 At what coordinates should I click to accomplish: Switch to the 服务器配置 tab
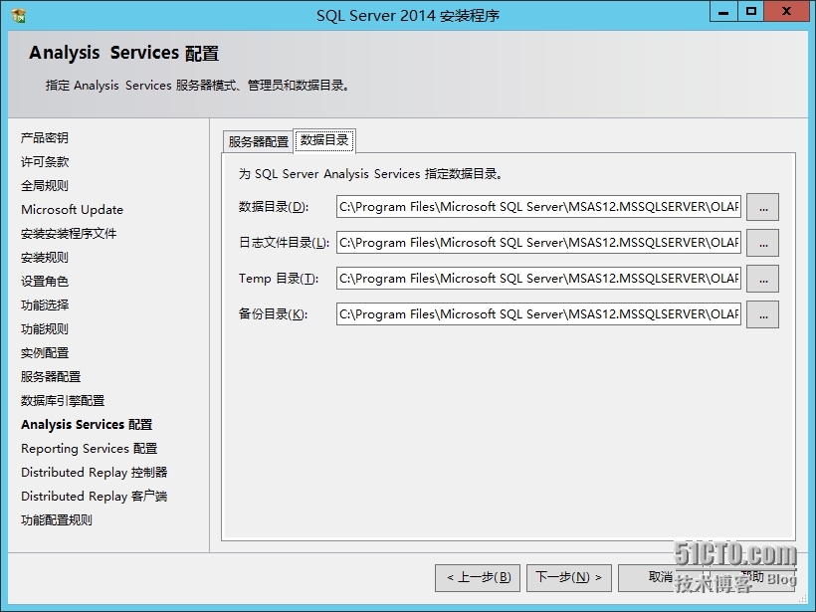click(x=258, y=141)
